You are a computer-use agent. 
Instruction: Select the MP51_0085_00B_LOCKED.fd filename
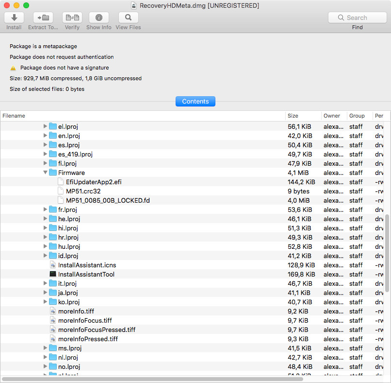click(x=108, y=200)
